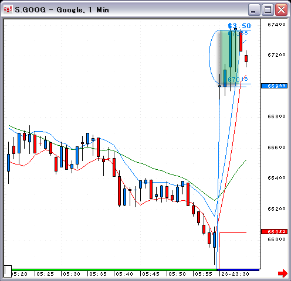Click the red arrow scroll-right icon
Image resolution: width=291 pixels, height=281 pixels.
point(283,273)
